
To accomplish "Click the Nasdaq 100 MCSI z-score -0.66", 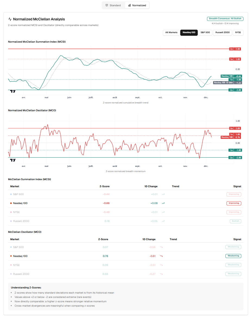I will tap(106, 203).
